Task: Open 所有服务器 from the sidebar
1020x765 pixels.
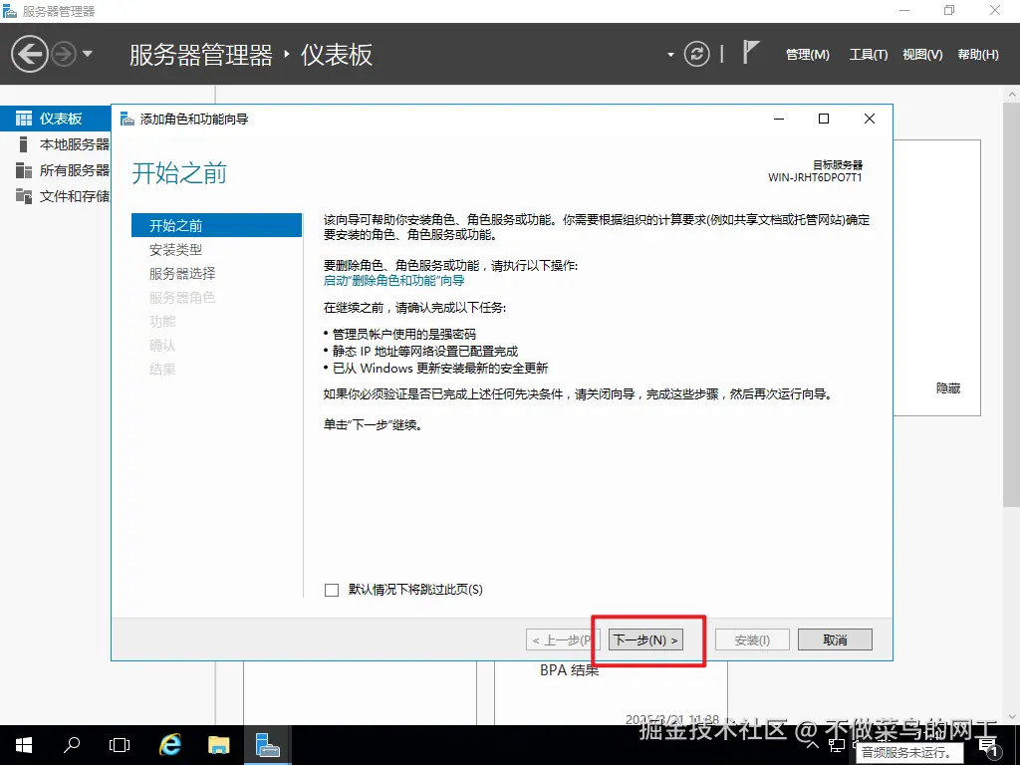Action: pos(60,169)
